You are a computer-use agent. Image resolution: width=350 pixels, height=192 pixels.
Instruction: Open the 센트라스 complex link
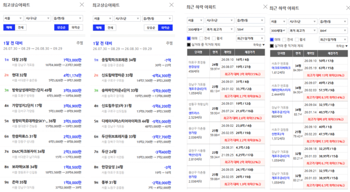194,113
